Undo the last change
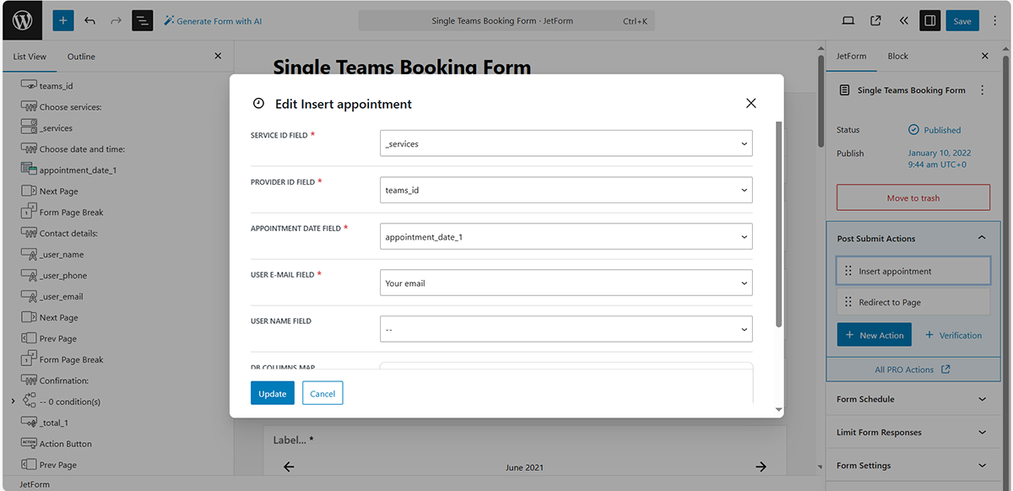Viewport: 1013px width, 491px height. (x=90, y=21)
